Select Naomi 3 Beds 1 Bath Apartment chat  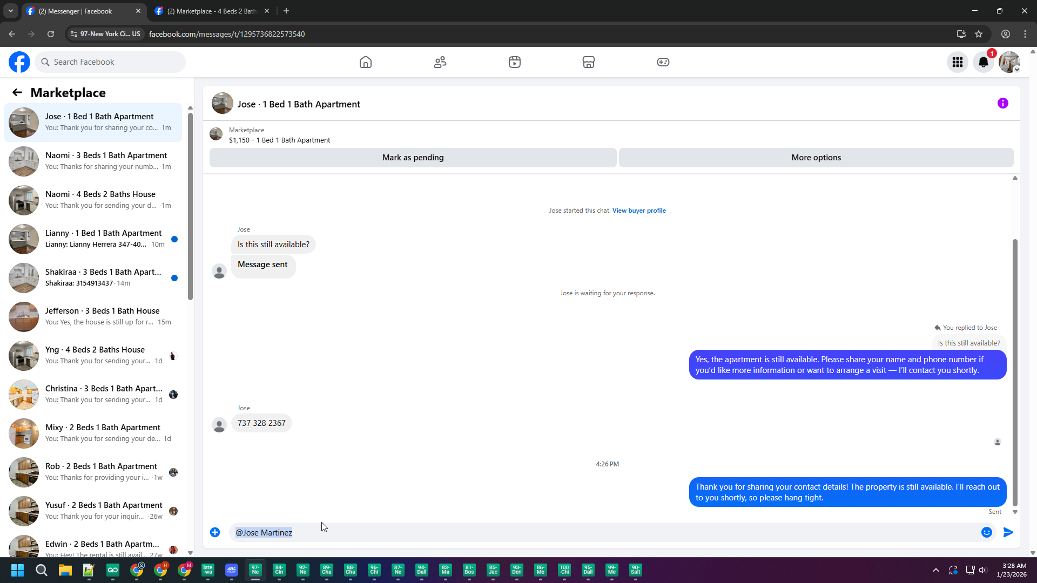93,161
